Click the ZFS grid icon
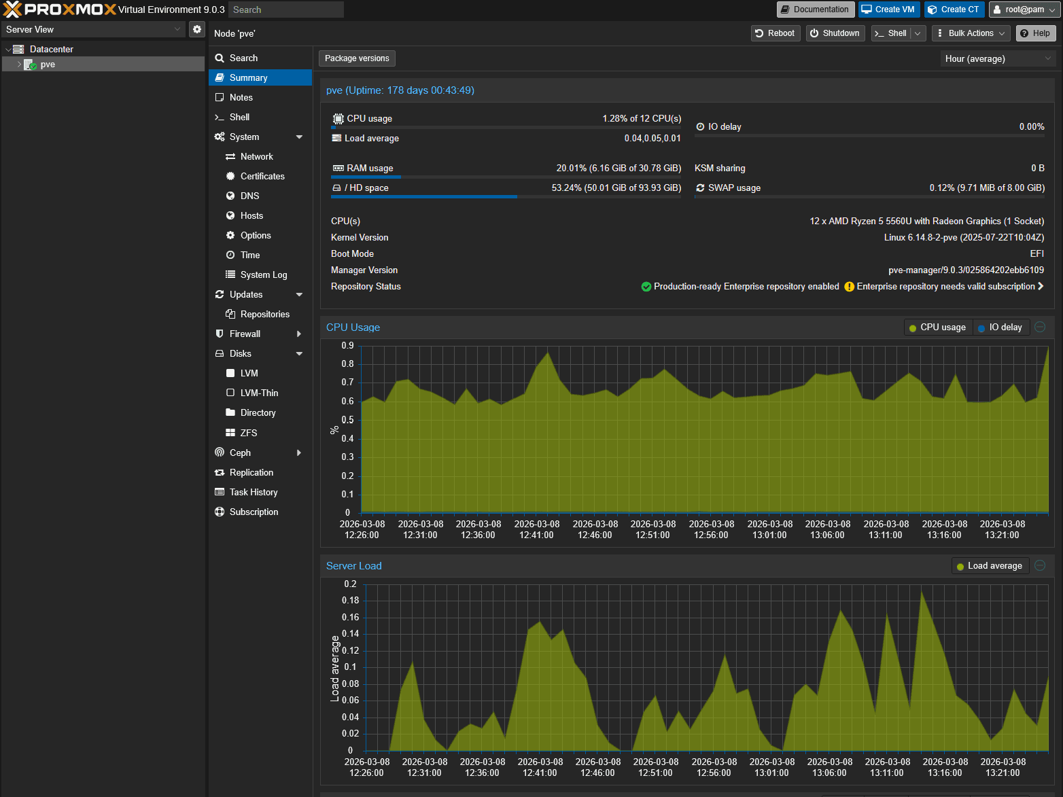Screen dimensions: 1063x797 (230, 433)
